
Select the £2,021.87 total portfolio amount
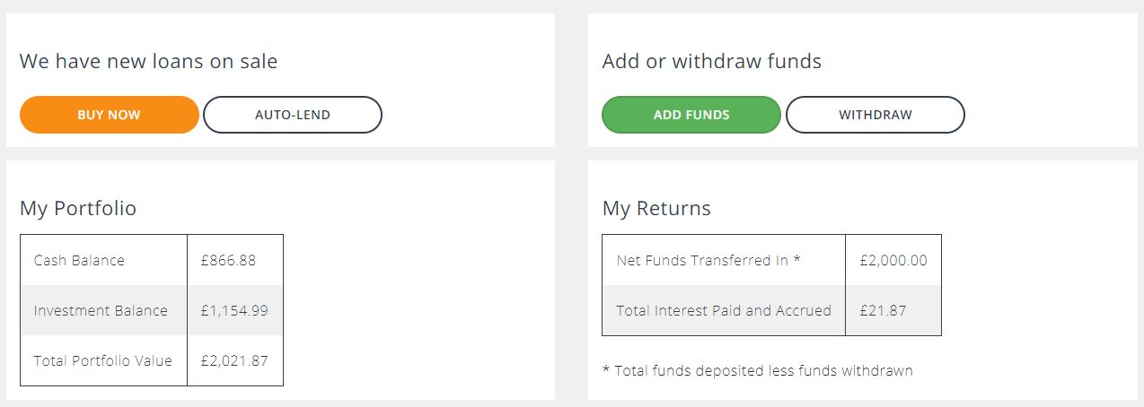coord(234,361)
